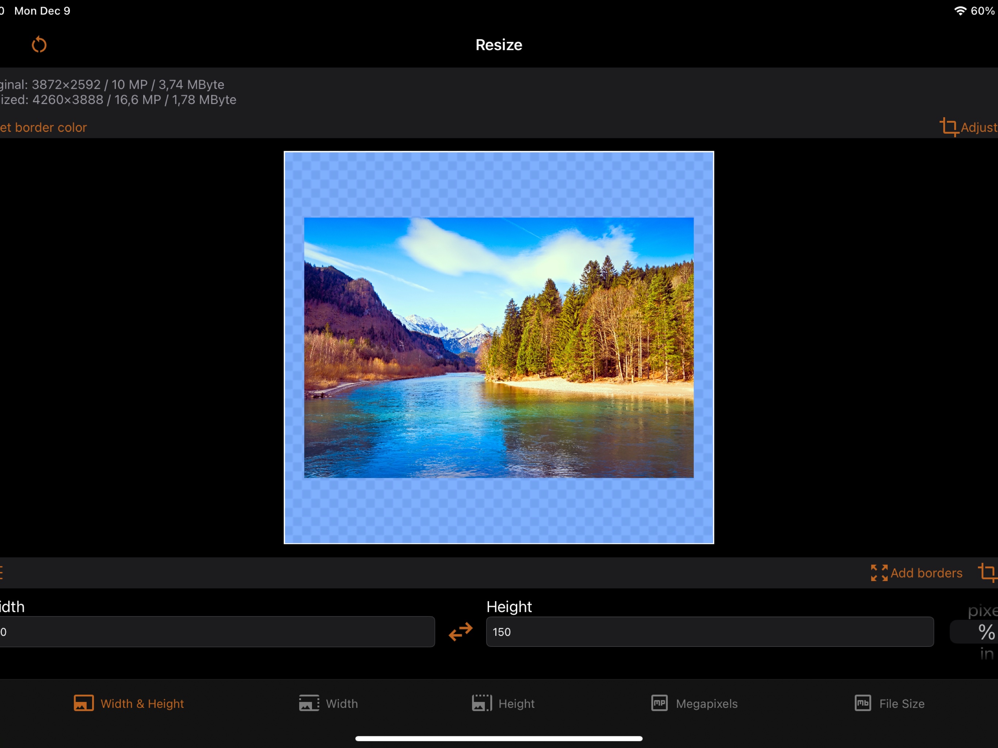Click the undo/reset arrow icon
This screenshot has width=998, height=748.
tap(39, 44)
